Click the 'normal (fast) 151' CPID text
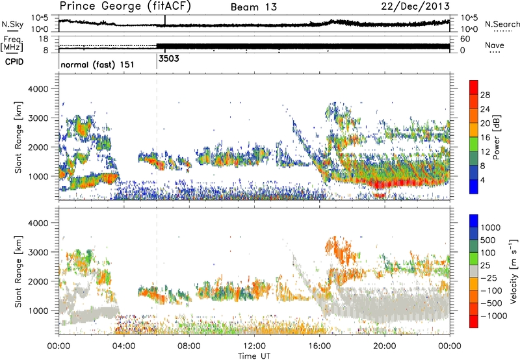This screenshot has width=520, height=360. pyautogui.click(x=97, y=64)
